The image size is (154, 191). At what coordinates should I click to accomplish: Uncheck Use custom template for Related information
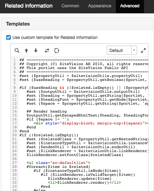[8, 37]
